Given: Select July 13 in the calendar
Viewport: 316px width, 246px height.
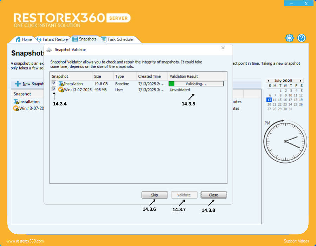Looking at the screenshot, I should tap(269, 100).
